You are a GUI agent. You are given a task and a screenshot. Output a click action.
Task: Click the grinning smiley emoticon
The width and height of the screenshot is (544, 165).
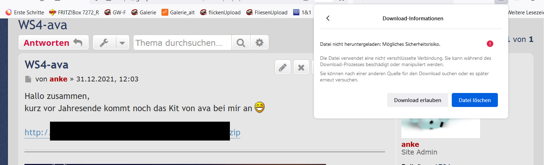[259, 107]
